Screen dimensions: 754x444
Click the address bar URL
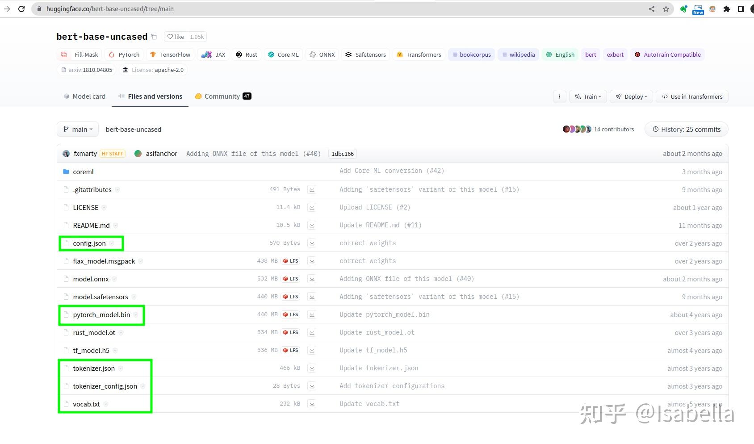point(110,9)
